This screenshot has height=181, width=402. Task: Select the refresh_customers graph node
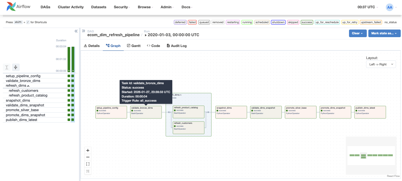188,128
